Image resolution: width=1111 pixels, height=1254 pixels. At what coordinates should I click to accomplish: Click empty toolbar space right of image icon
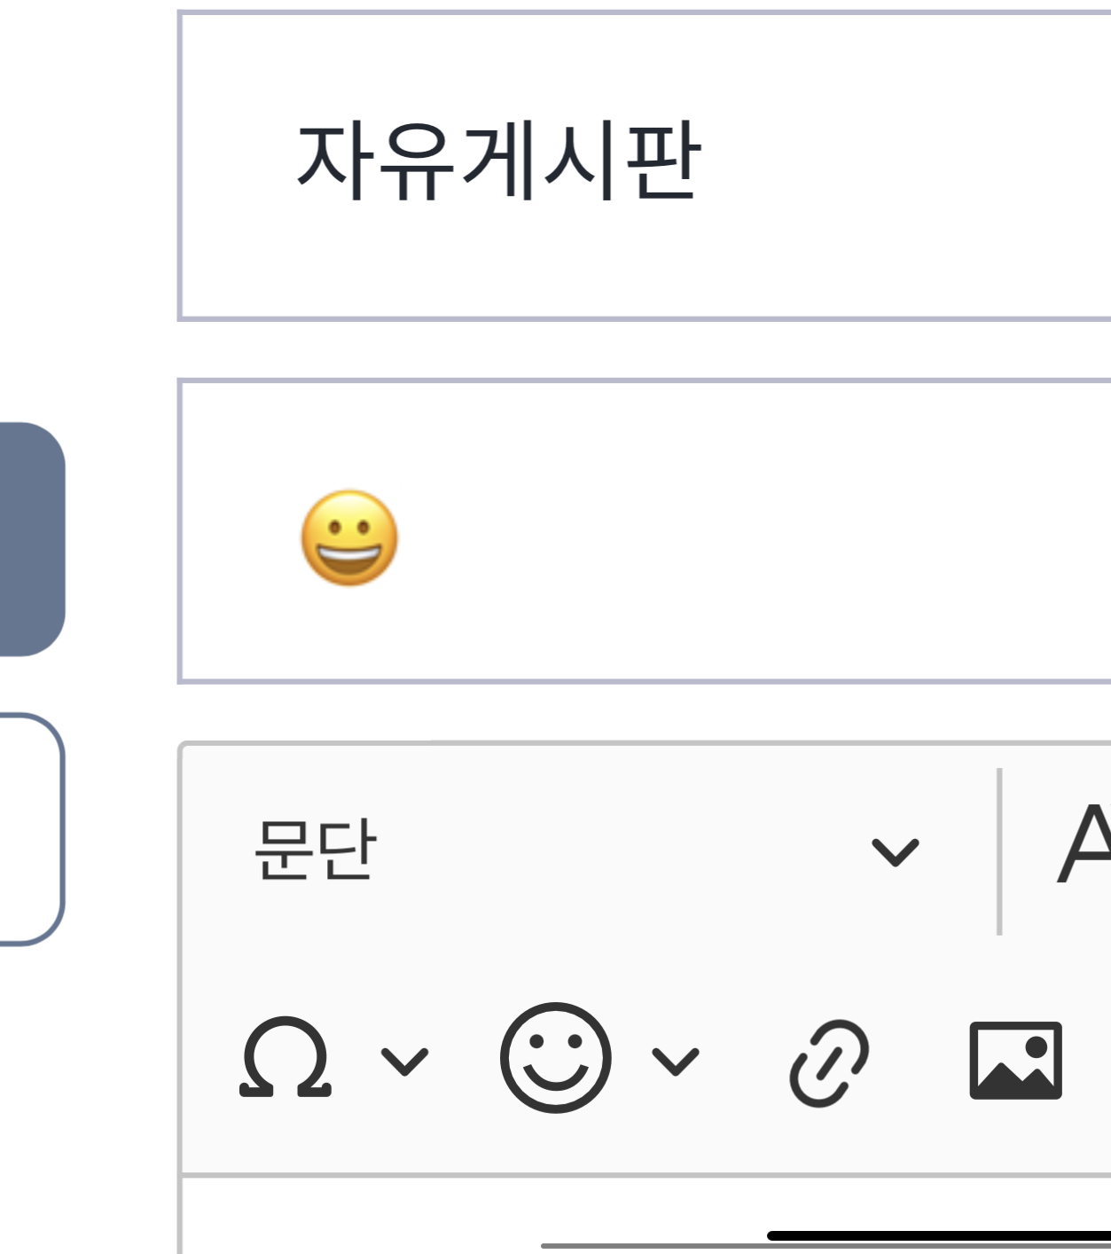click(1089, 1061)
